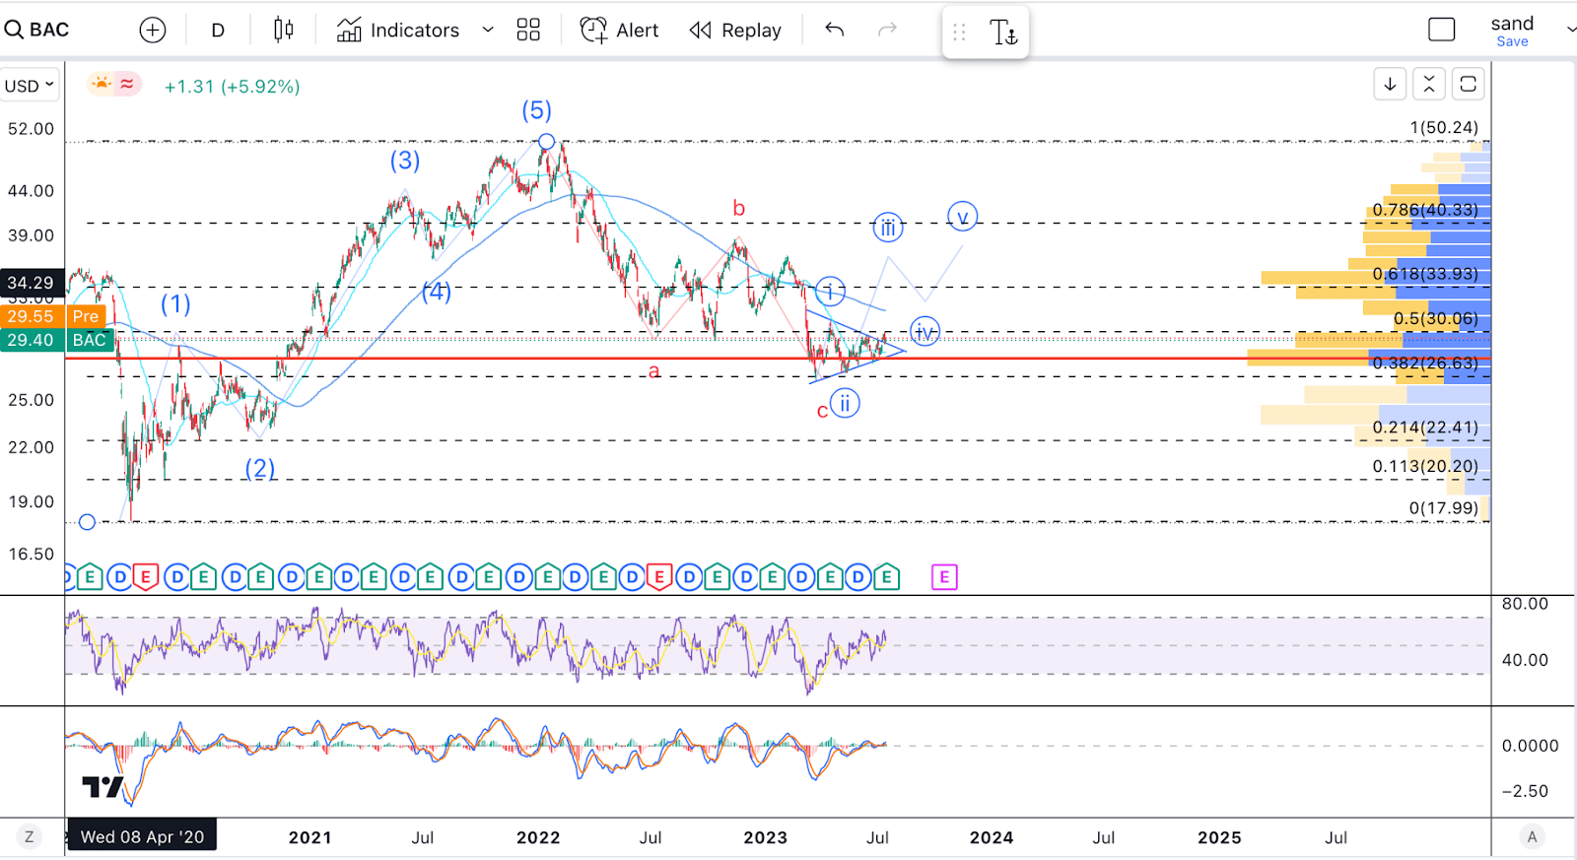This screenshot has height=860, width=1577.
Task: Undo last chart action
Action: point(835,31)
